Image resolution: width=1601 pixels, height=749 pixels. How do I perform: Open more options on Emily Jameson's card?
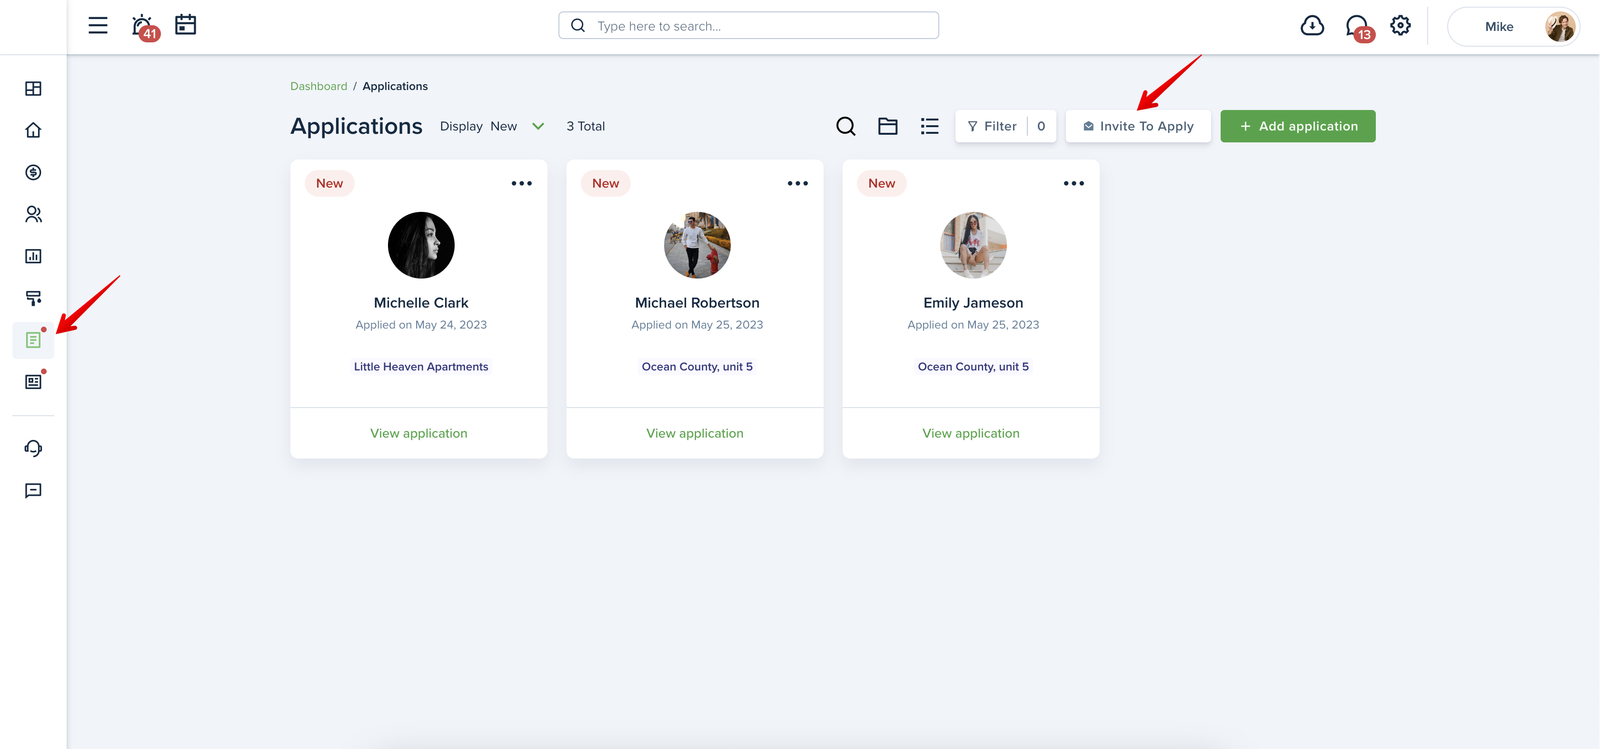pyautogui.click(x=1074, y=183)
